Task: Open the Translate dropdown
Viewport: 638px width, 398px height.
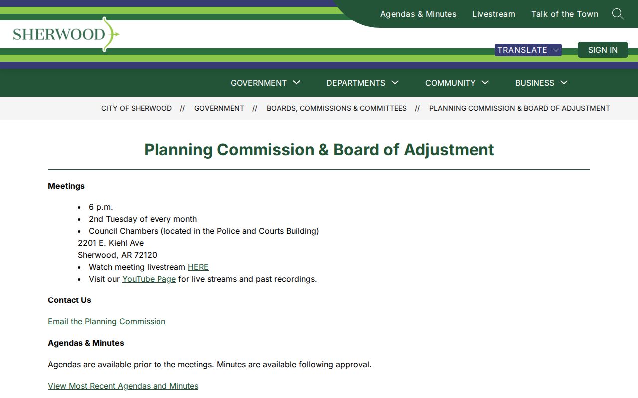Action: [528, 50]
